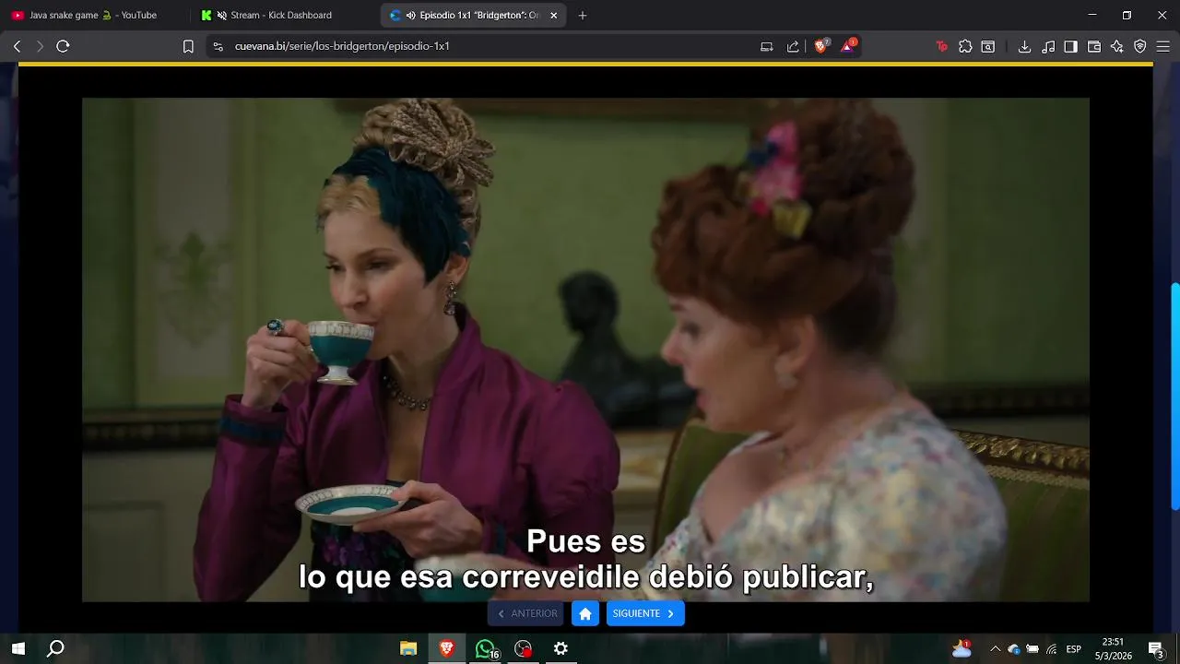Close the Episodio 1x1 Bridgerton tab
The height and width of the screenshot is (664, 1180).
pyautogui.click(x=553, y=16)
